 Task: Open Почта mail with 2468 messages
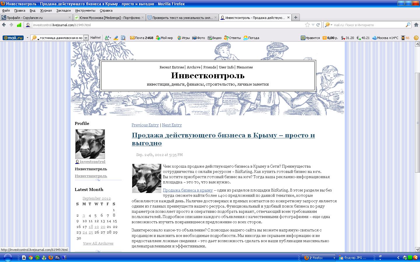142,38
